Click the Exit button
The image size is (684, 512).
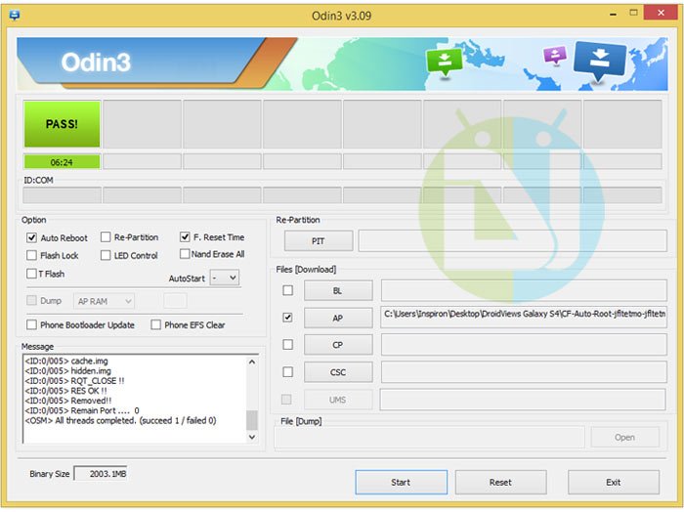614,482
